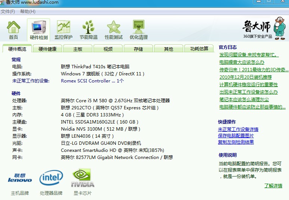This screenshot has width=289, height=200.
Task: Open 监控保护 monitoring icon
Action: 64,30
